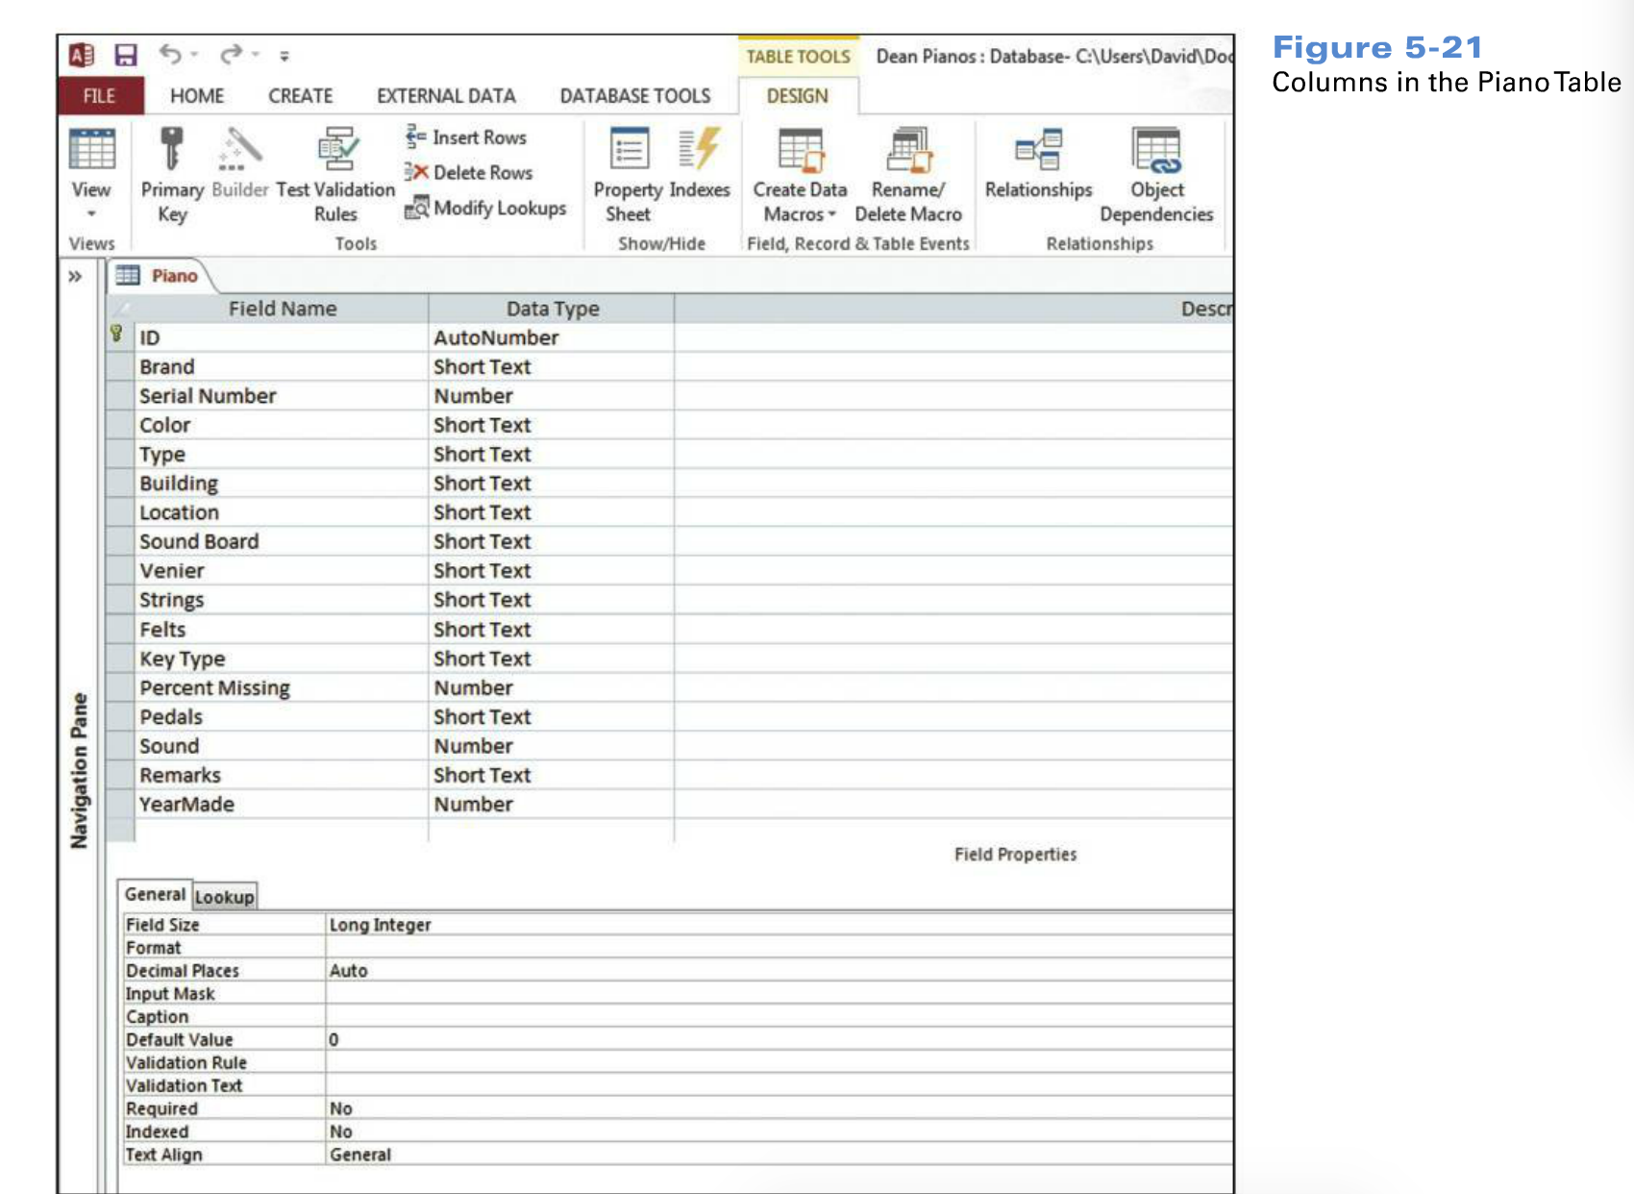
Task: Expand the Navigation Pane chevron
Action: pos(75,277)
